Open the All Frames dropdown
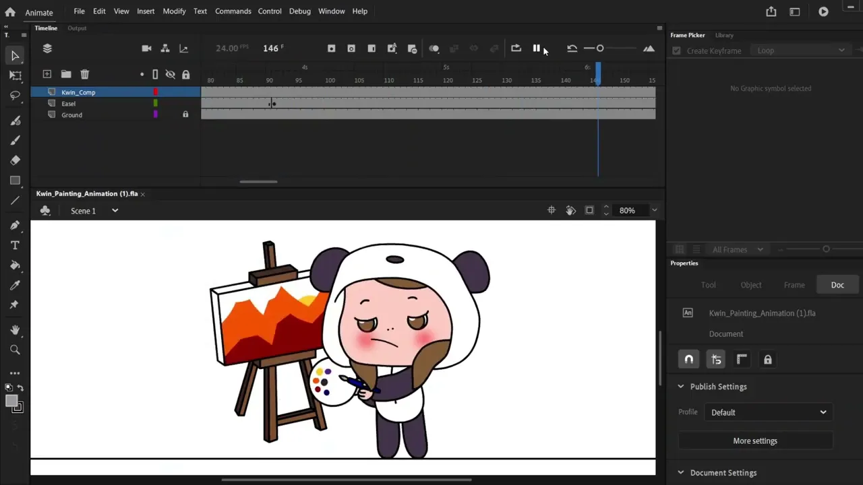863x485 pixels. pos(738,249)
